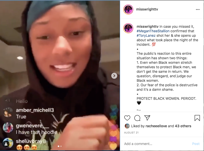Share post via paper plane icon
204x151 pixels.
point(147,118)
